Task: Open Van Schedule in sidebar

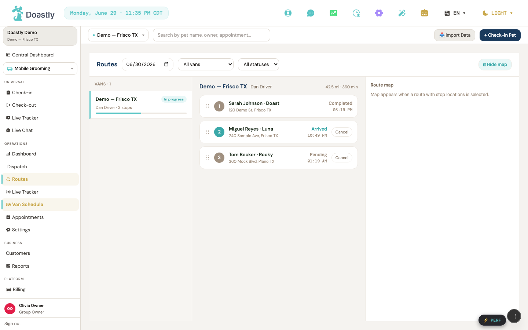Action: point(40,205)
